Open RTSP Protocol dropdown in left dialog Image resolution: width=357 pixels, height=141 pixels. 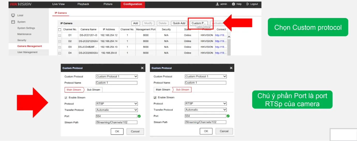pyautogui.click(x=117, y=104)
